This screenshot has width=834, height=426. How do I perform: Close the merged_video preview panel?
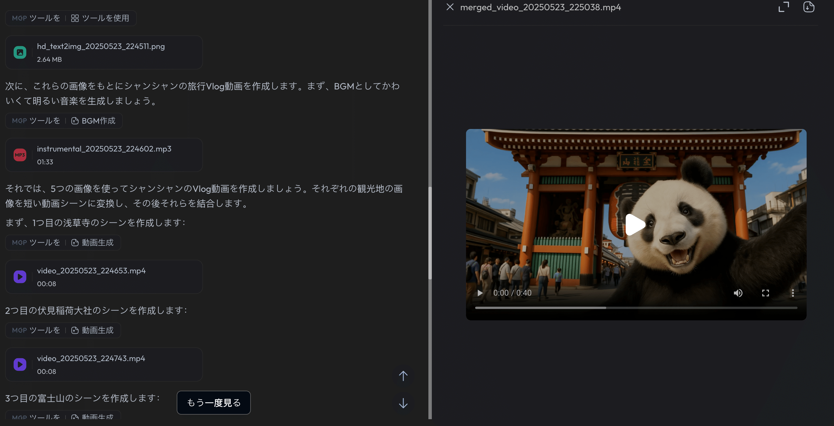pyautogui.click(x=450, y=7)
